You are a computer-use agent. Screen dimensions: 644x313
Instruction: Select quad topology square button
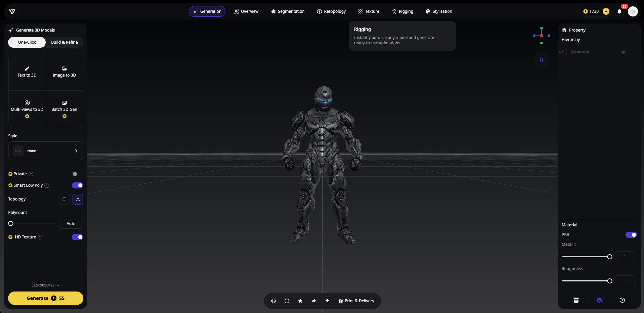tap(65, 199)
